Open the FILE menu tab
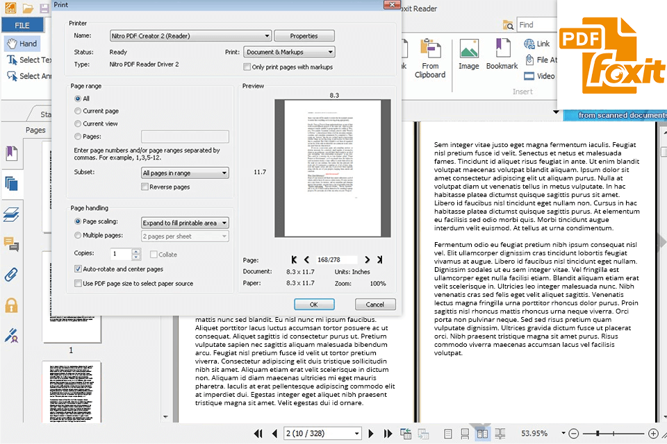The image size is (667, 444). (22, 24)
